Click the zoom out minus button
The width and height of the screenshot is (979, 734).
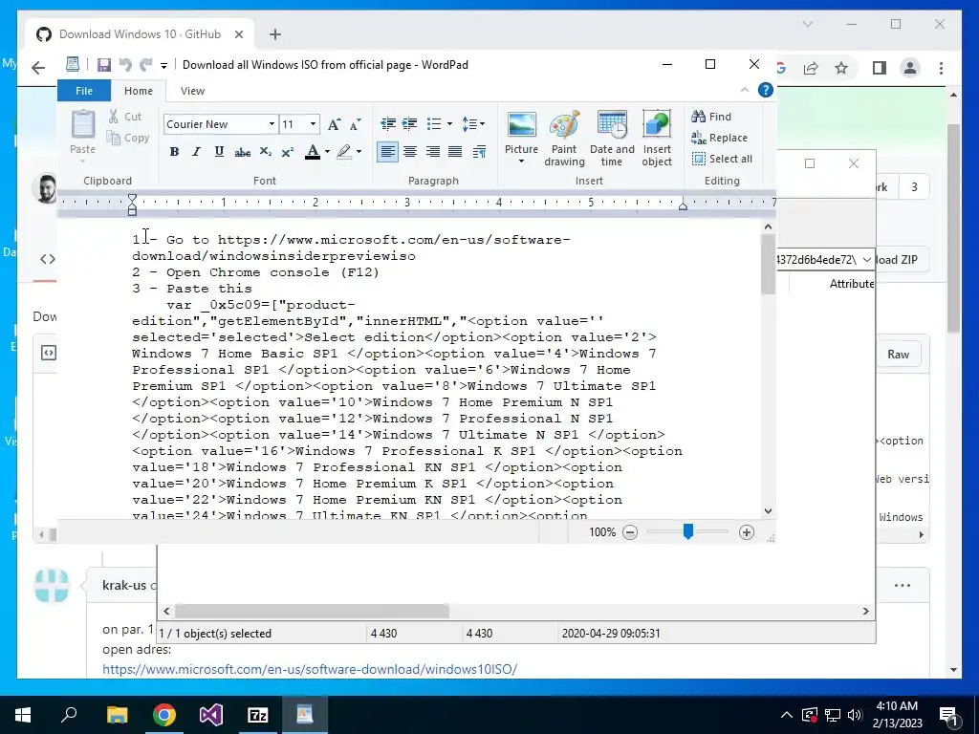(x=630, y=532)
